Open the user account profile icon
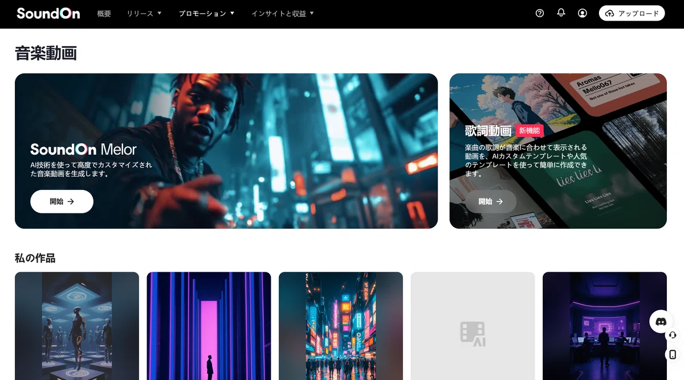 pos(582,13)
